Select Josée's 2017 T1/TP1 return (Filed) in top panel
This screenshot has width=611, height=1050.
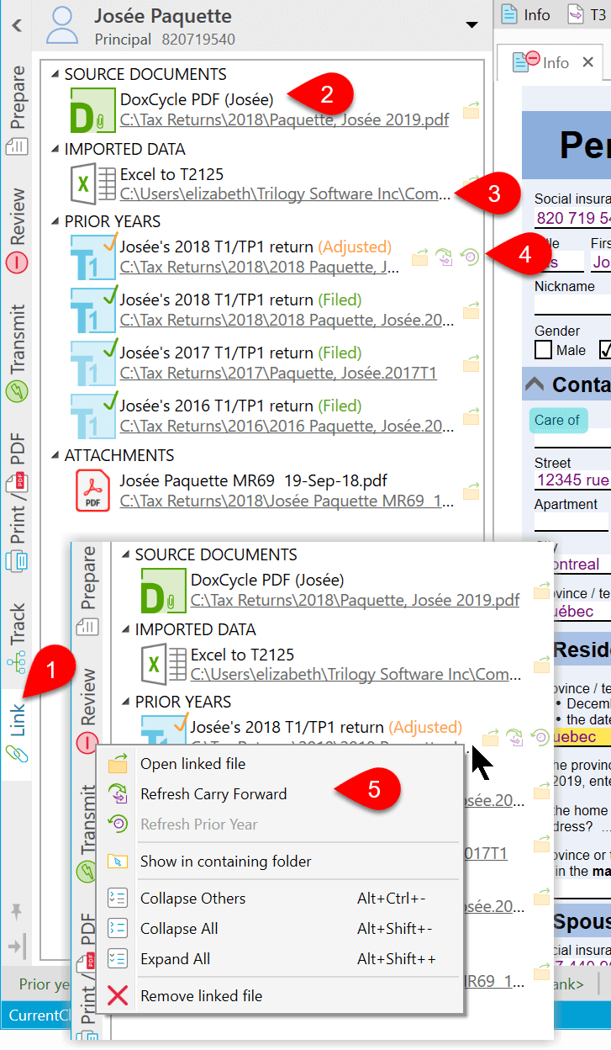(240, 353)
